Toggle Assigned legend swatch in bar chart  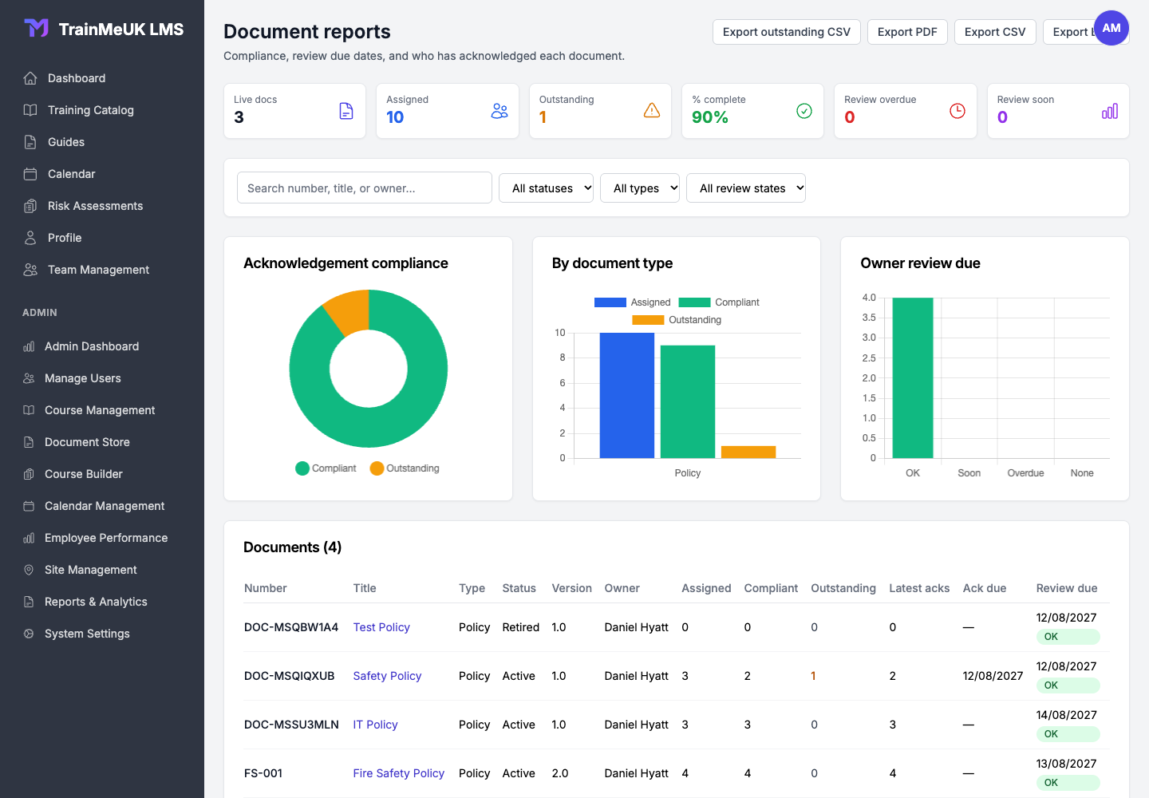[610, 302]
